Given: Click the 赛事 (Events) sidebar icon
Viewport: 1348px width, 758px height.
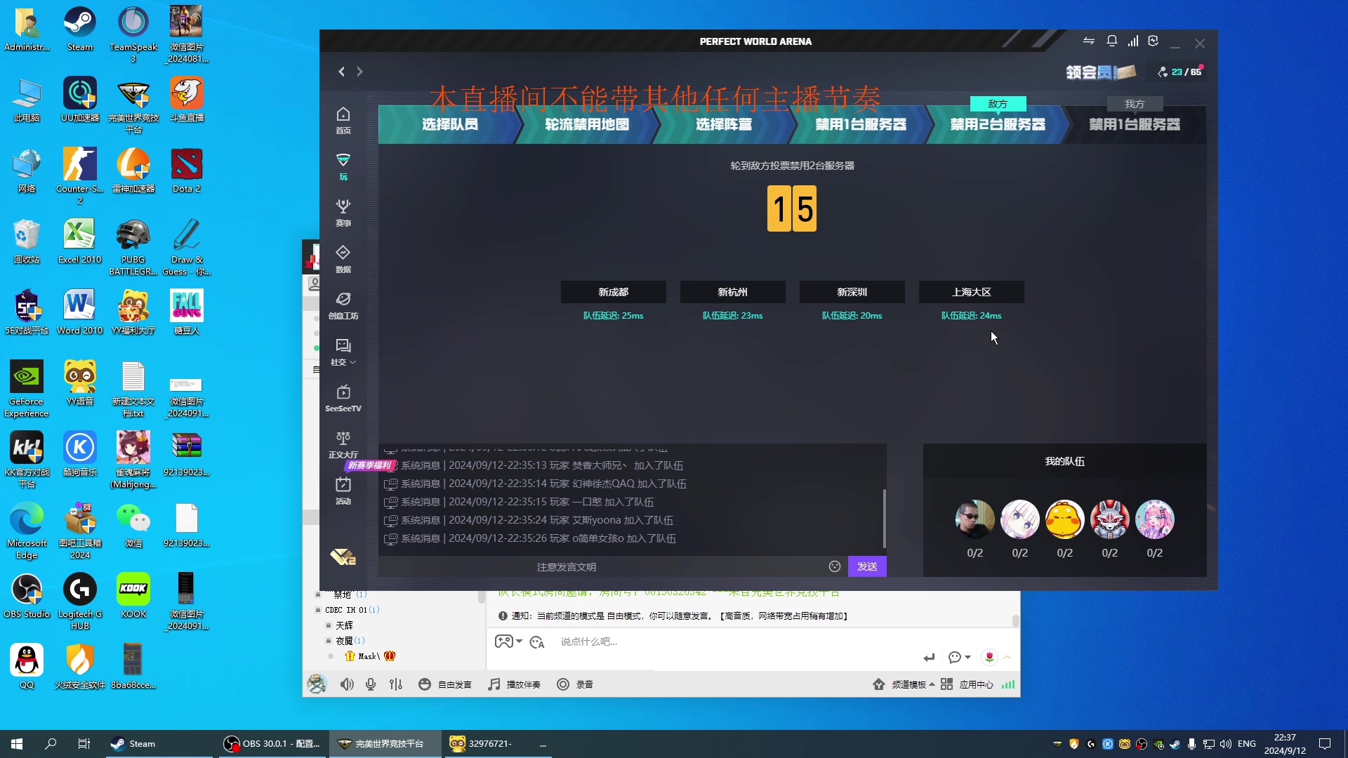Looking at the screenshot, I should [342, 211].
